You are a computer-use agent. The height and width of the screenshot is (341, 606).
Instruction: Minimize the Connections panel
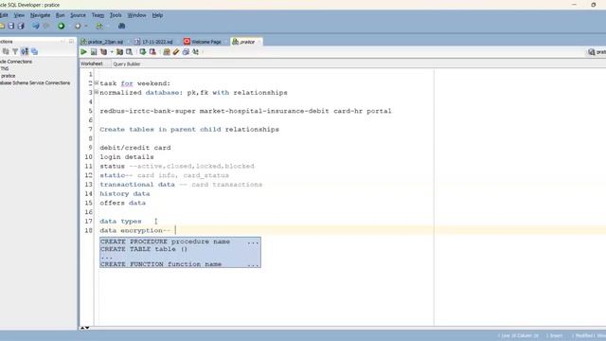coord(62,41)
